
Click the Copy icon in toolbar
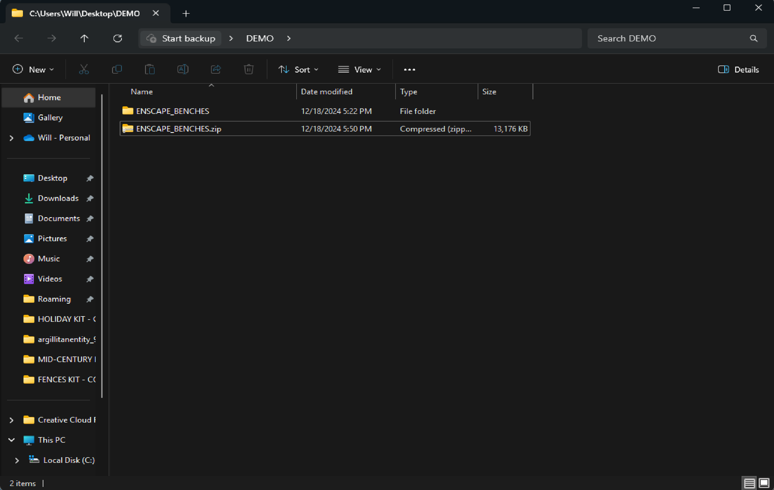(117, 69)
